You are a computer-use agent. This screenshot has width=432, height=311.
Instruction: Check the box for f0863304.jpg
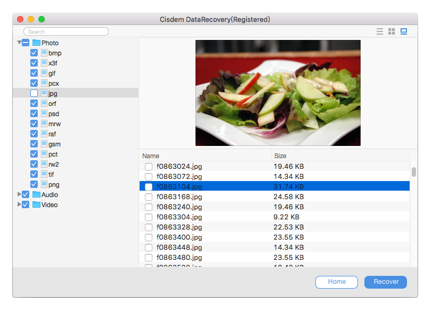(x=149, y=217)
